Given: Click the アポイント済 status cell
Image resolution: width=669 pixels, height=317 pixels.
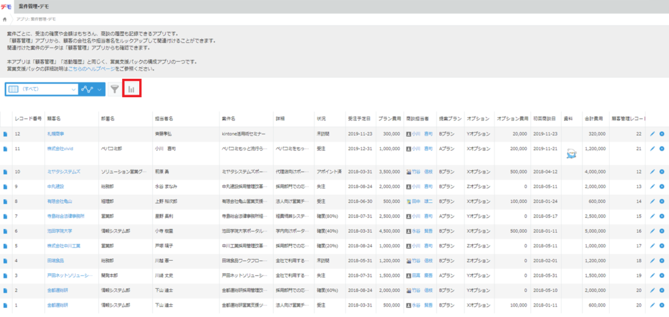Looking at the screenshot, I should [329, 172].
